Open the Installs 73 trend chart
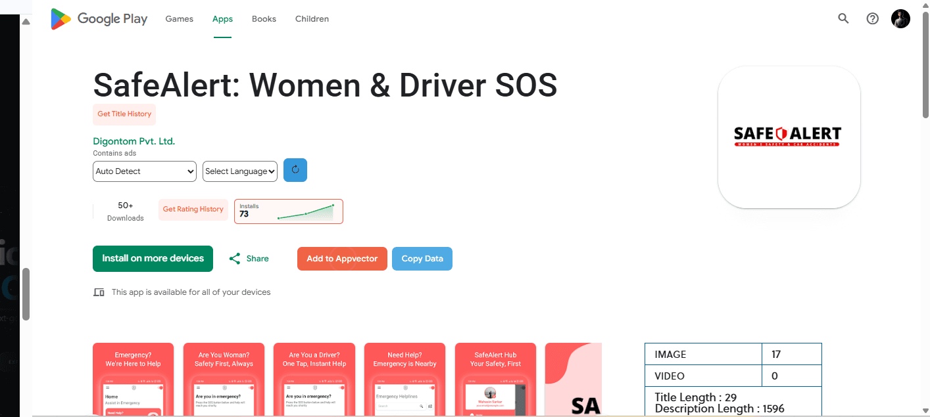The image size is (930, 417). click(289, 211)
